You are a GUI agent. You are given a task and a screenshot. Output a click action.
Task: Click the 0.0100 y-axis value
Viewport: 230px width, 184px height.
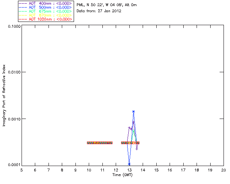click(x=14, y=72)
